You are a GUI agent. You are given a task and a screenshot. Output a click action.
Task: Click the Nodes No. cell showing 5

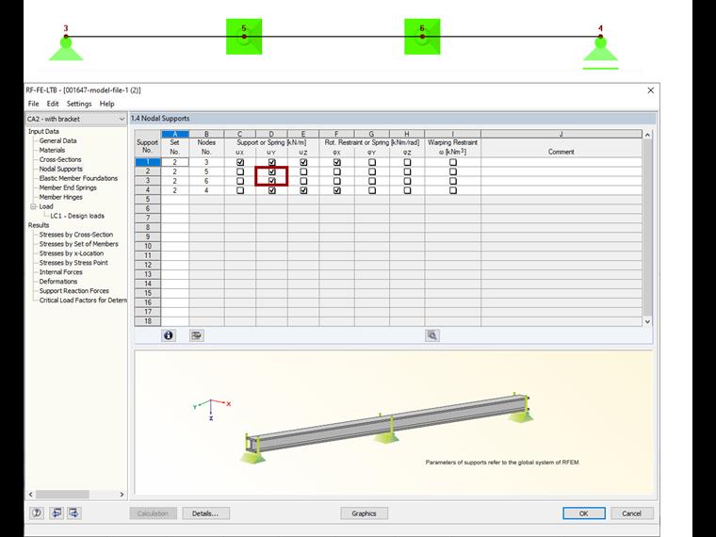point(206,171)
